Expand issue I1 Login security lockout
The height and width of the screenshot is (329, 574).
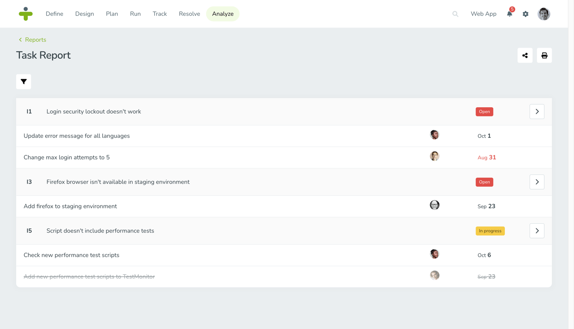pyautogui.click(x=537, y=111)
